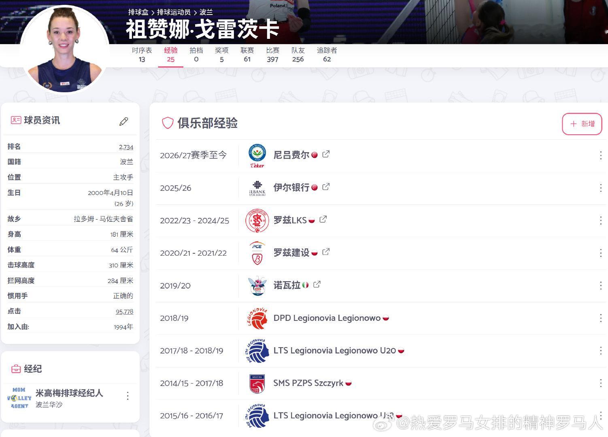Switch to the 时序表 tab
608x437 pixels.
[x=142, y=55]
